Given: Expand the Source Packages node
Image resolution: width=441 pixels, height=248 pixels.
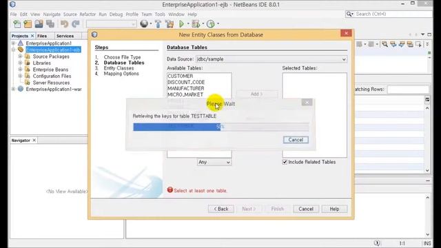Looking at the screenshot, I should pyautogui.click(x=20, y=56).
